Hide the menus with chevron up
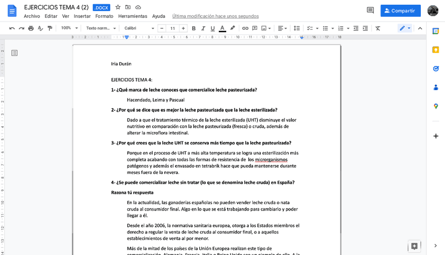 (420, 28)
